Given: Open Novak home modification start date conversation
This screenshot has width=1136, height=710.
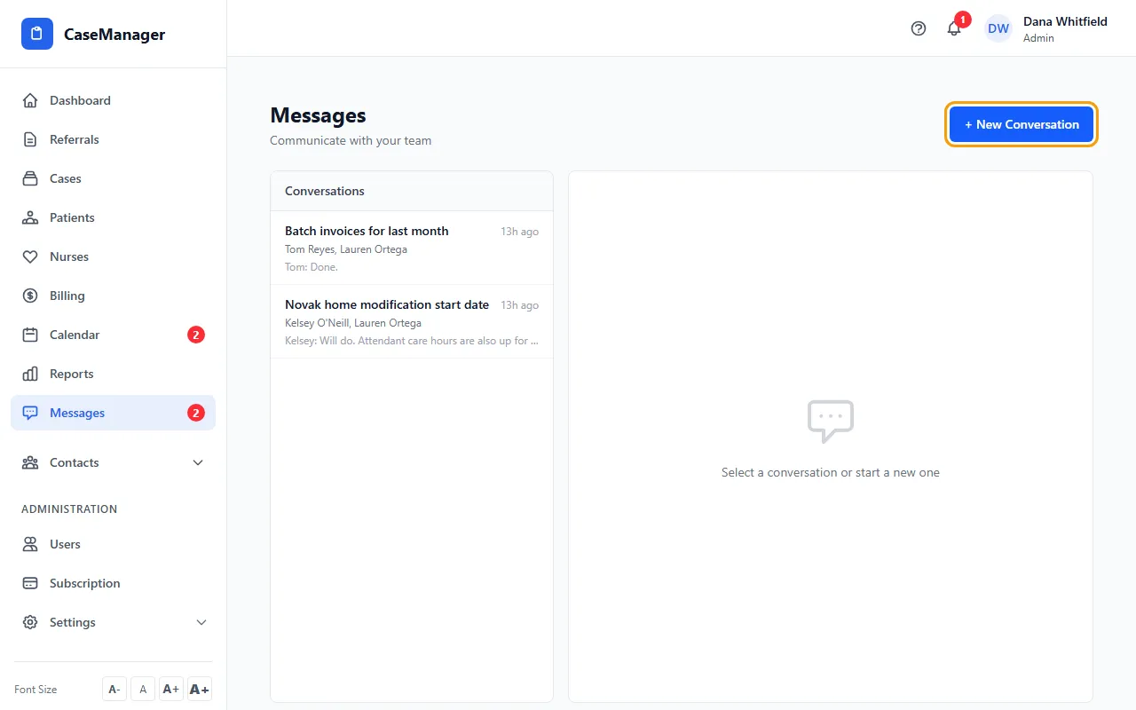Looking at the screenshot, I should pyautogui.click(x=412, y=321).
